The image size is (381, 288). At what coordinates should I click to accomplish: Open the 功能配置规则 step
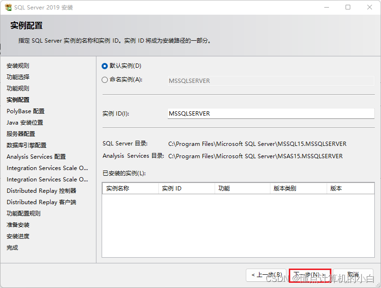24,214
